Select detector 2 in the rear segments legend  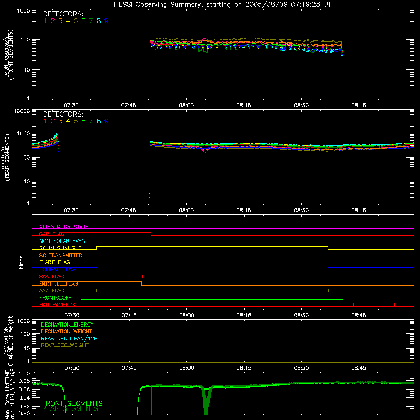53,121
